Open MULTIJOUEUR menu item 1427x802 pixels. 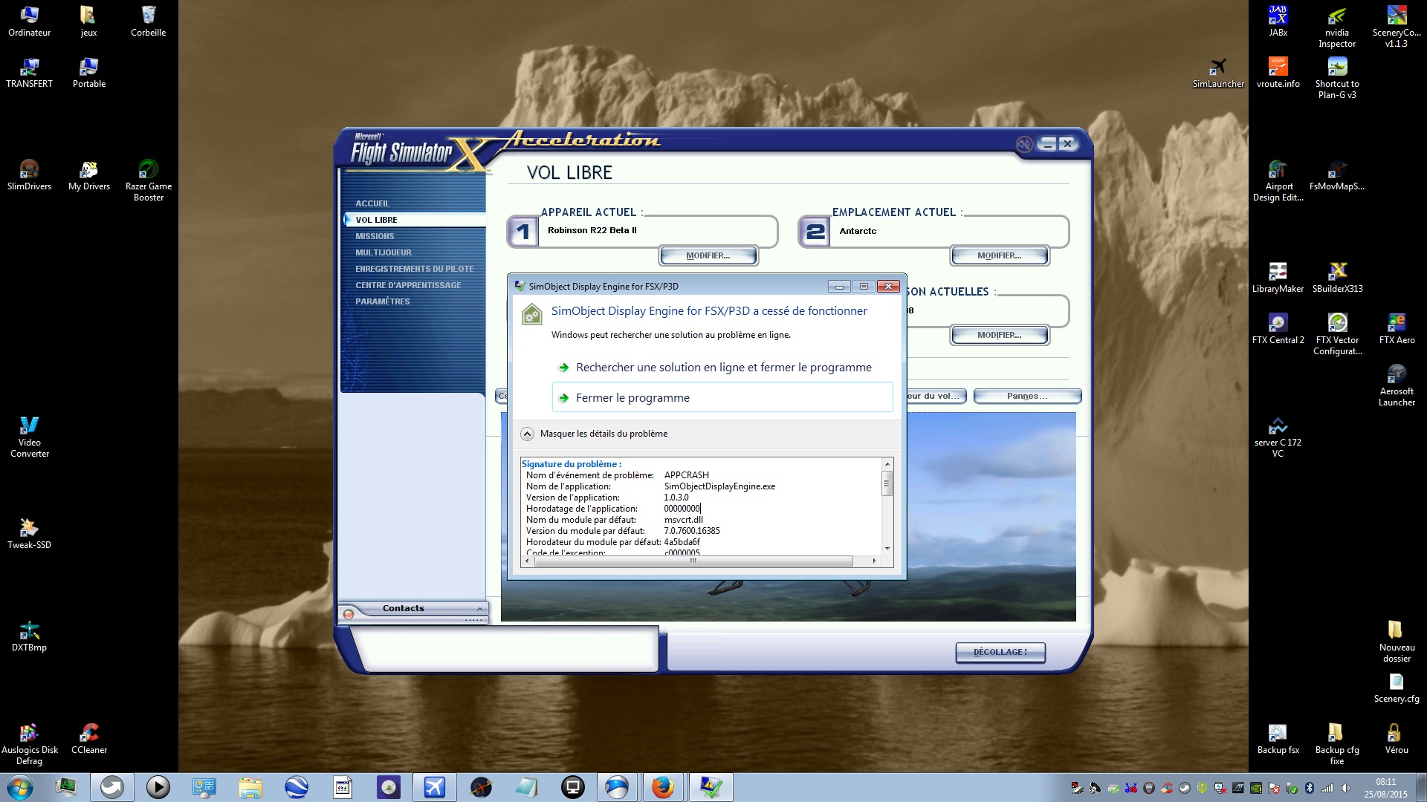pos(383,252)
